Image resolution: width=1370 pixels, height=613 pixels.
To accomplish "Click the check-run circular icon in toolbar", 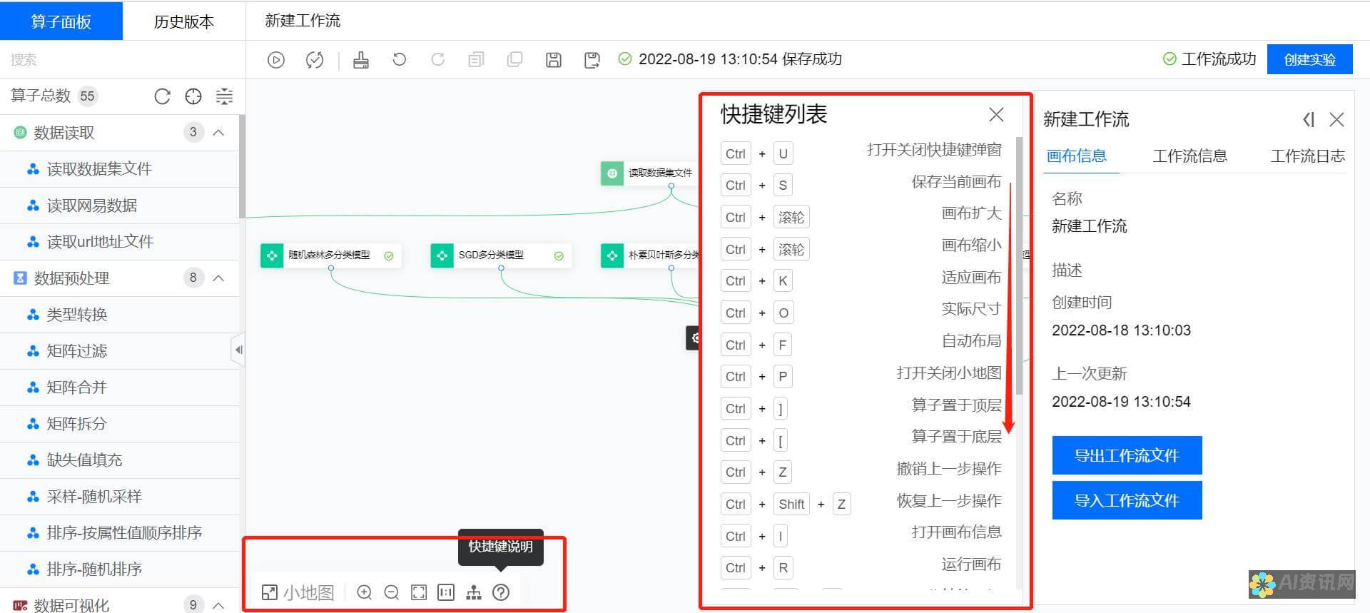I will click(x=315, y=60).
